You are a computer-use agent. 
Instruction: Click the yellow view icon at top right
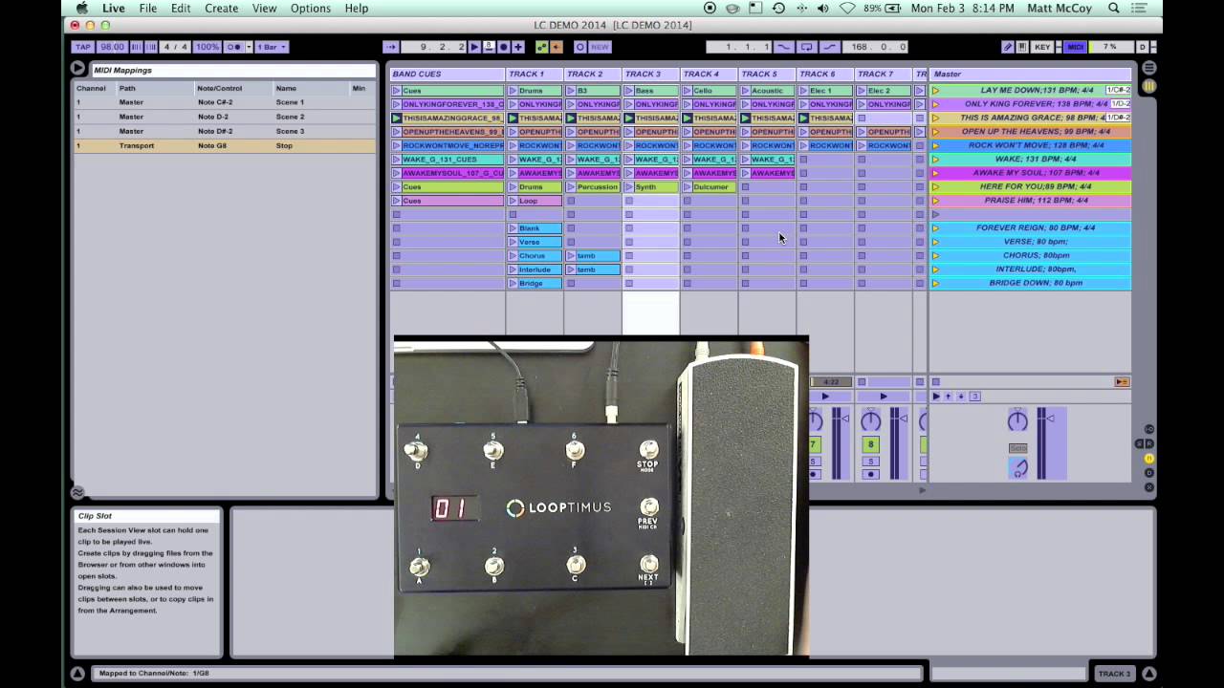pos(1148,87)
